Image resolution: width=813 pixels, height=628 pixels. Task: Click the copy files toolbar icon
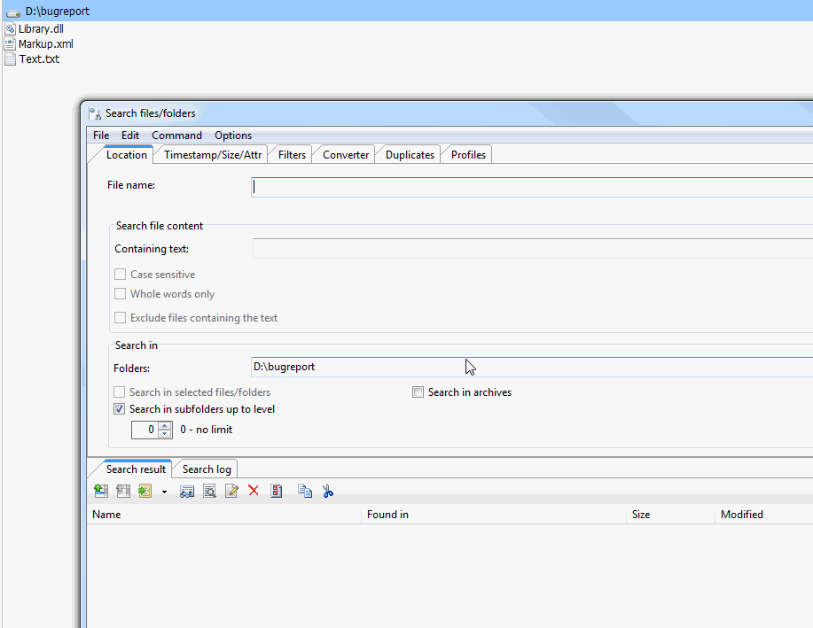[305, 491]
